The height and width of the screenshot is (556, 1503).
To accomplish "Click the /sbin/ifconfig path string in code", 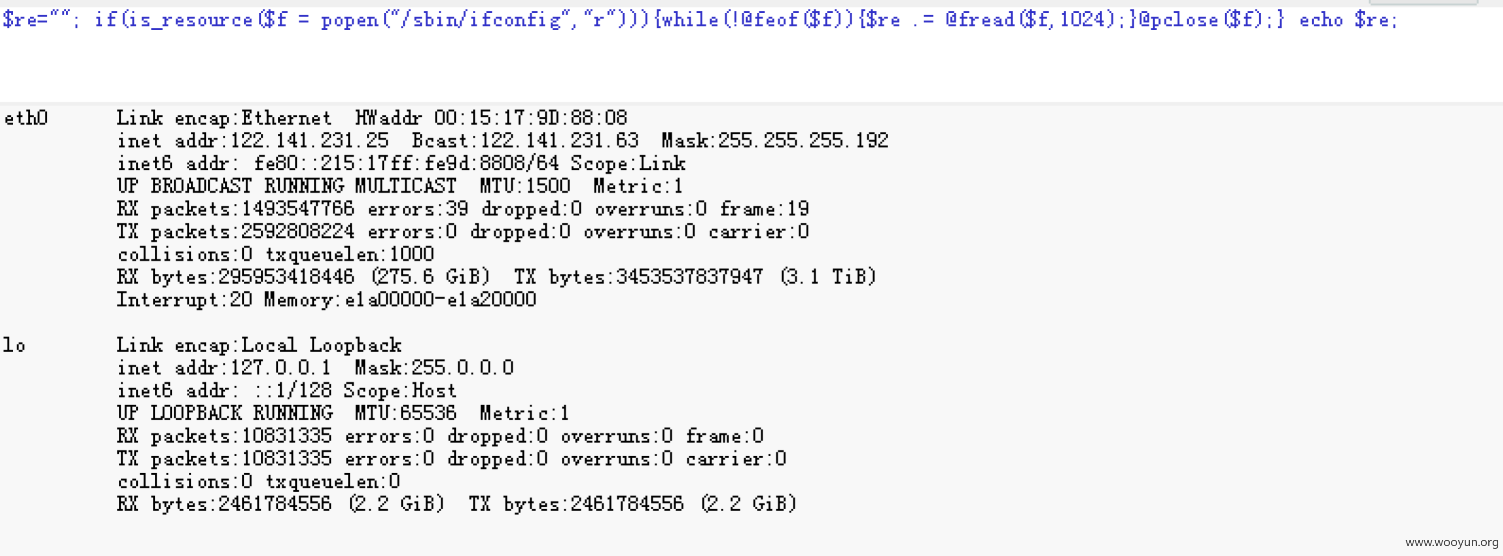I will 478,20.
